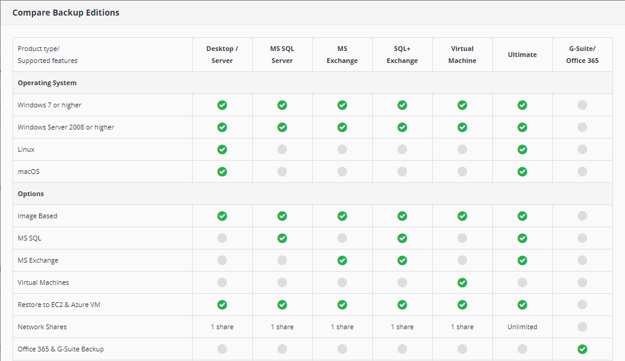Click the MS SQL Server column header
Image resolution: width=625 pixels, height=361 pixels.
pyautogui.click(x=282, y=55)
